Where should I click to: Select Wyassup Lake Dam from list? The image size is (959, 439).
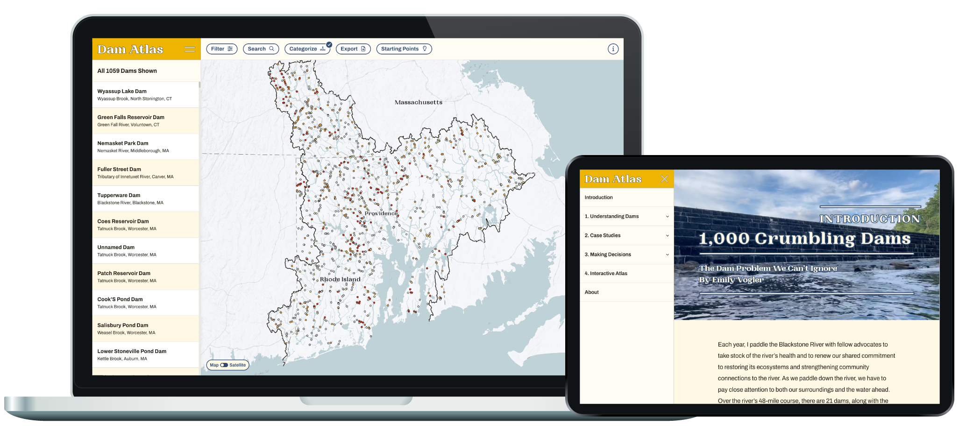pos(145,95)
